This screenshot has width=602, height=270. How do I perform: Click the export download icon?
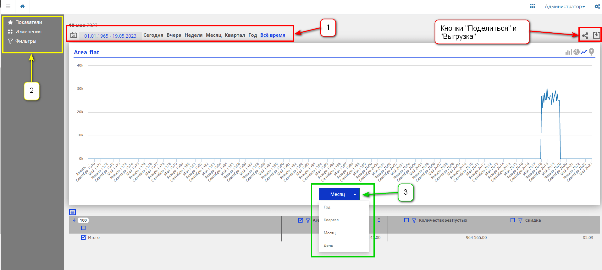pyautogui.click(x=596, y=35)
